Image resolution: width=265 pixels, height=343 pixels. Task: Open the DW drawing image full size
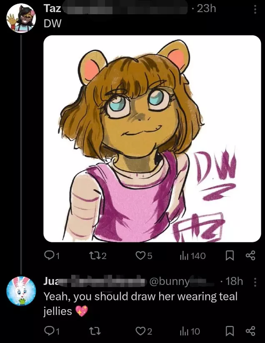152,139
